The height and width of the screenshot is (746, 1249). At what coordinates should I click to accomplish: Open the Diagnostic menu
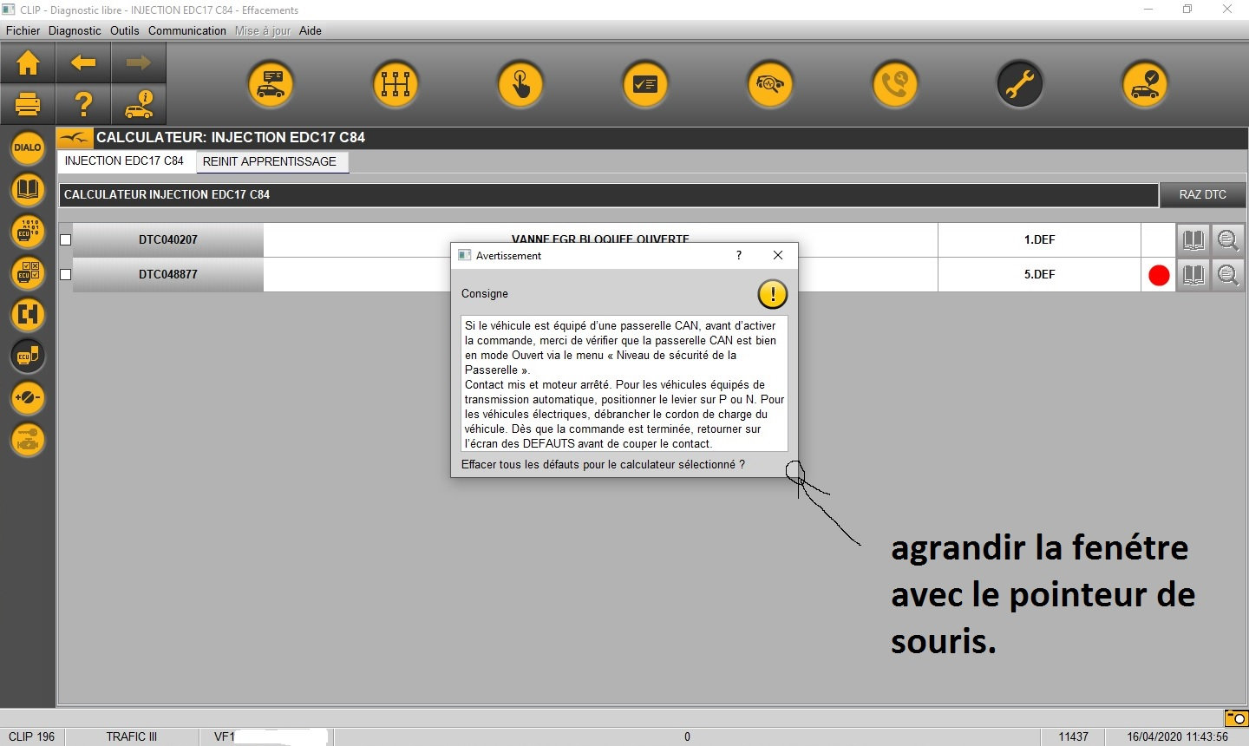(x=75, y=30)
